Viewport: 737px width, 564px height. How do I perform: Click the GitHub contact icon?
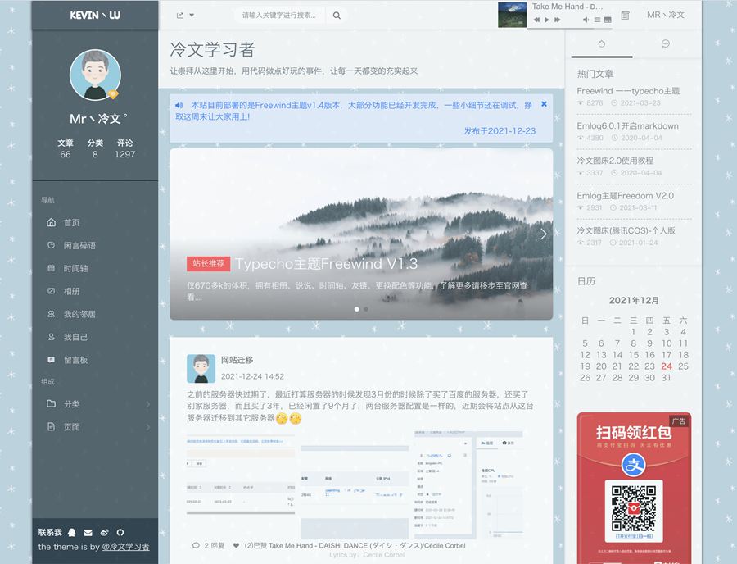pos(120,533)
